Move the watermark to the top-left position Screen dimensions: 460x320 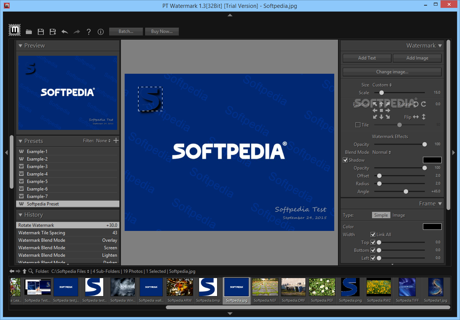point(375,104)
